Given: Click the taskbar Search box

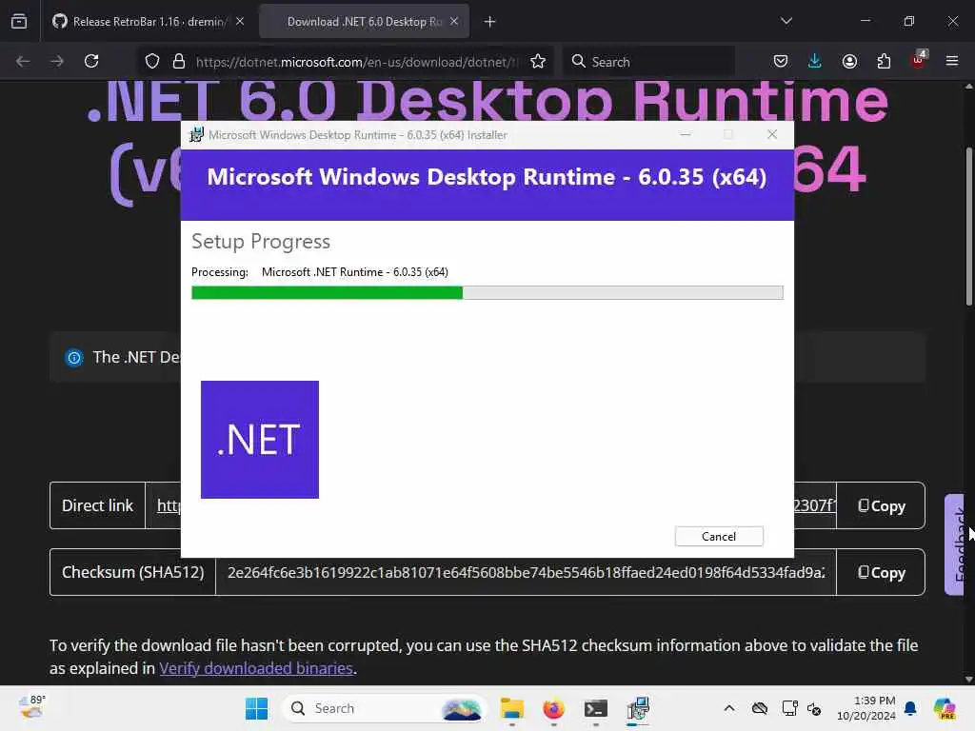Looking at the screenshot, I should (x=383, y=708).
